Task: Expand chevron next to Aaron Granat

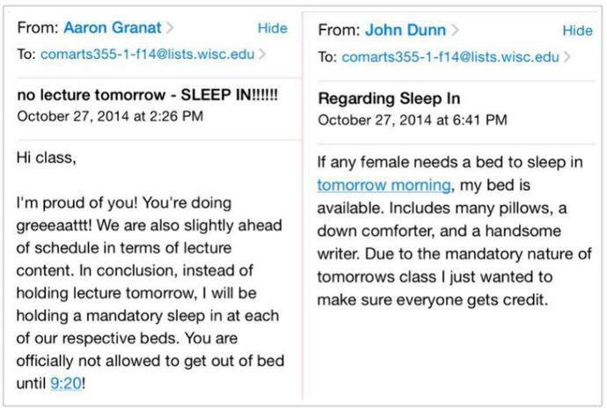Action: tap(170, 28)
